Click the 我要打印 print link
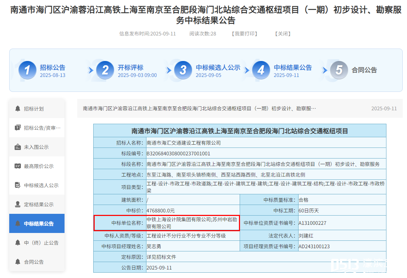 click(244, 34)
